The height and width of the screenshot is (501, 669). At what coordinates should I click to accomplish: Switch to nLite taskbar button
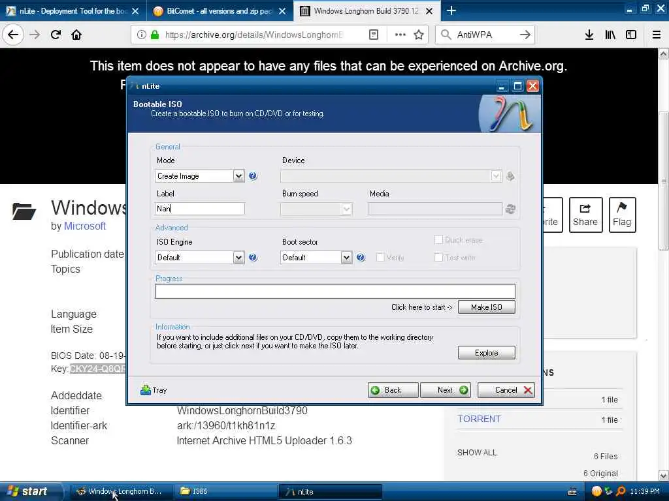(x=330, y=491)
